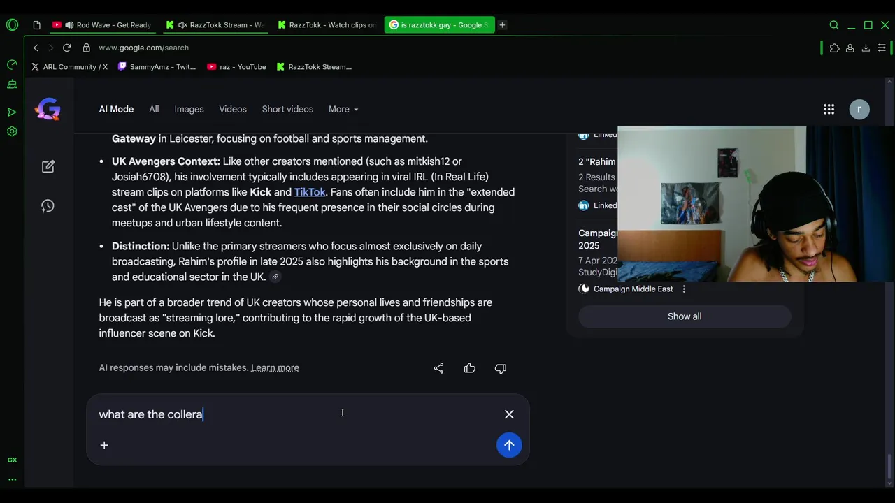This screenshot has width=895, height=503.
Task: Open source link chip after 'in the UK.'
Action: 275,277
